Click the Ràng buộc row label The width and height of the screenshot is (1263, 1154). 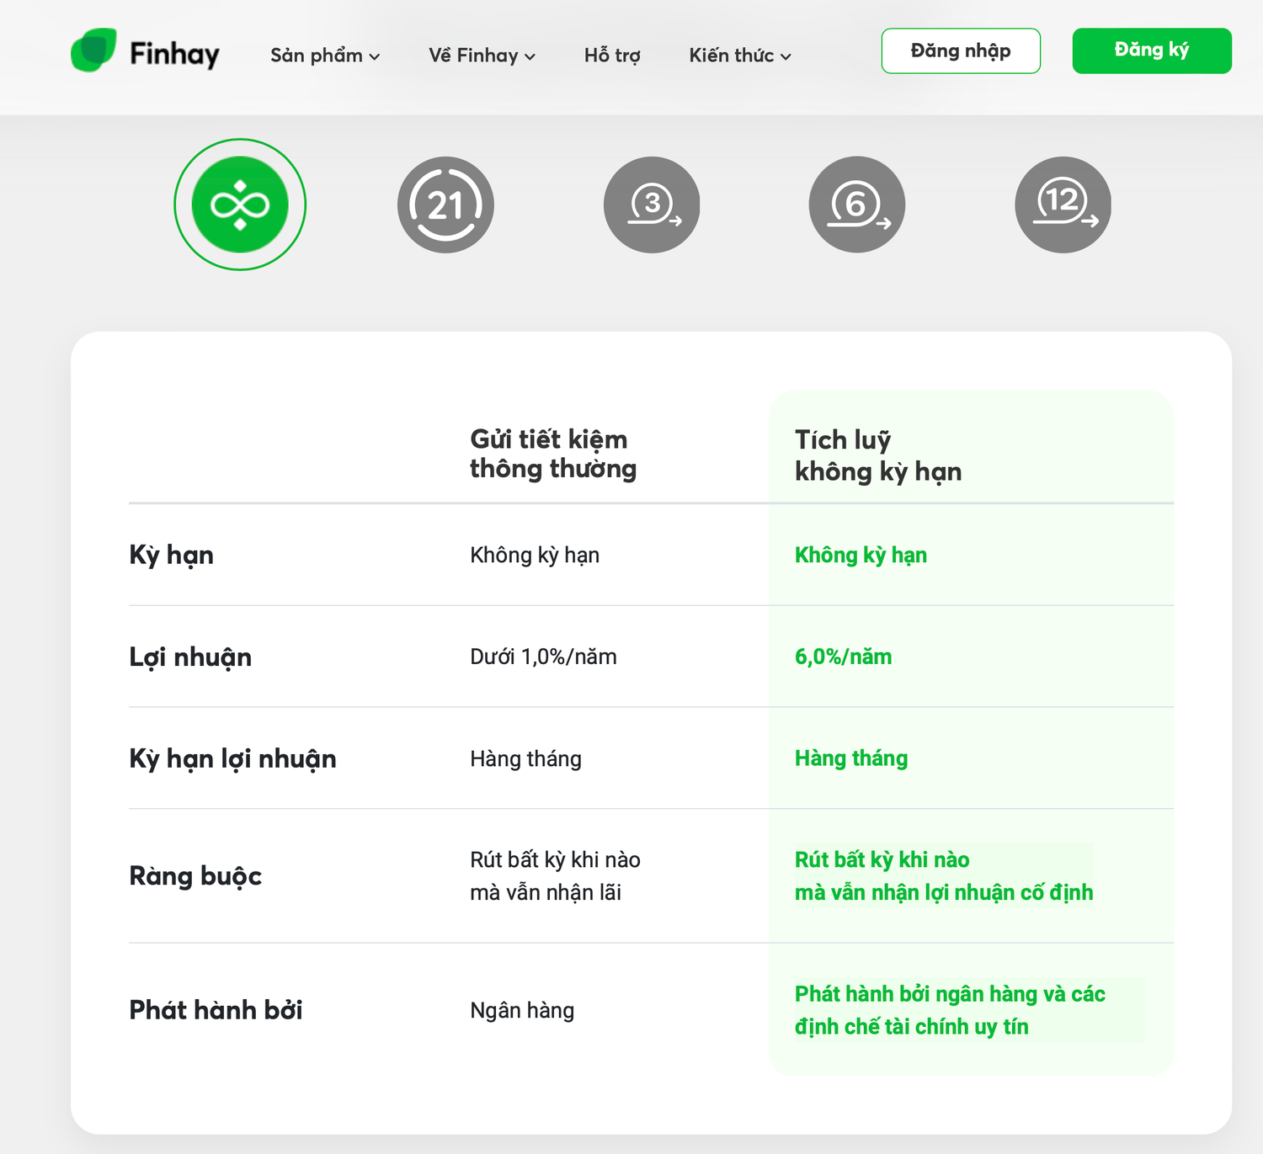195,876
